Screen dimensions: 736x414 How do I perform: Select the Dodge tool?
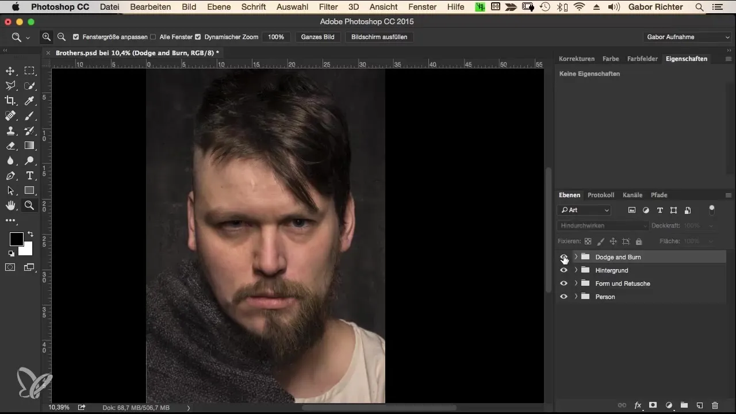click(29, 160)
